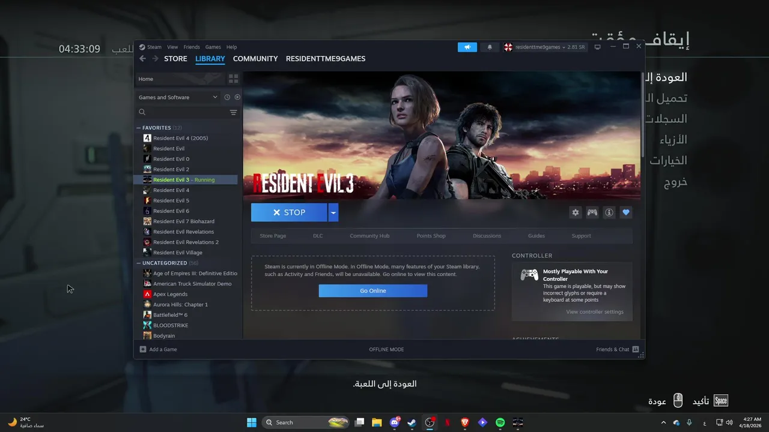Open the Store Page link

click(x=273, y=236)
